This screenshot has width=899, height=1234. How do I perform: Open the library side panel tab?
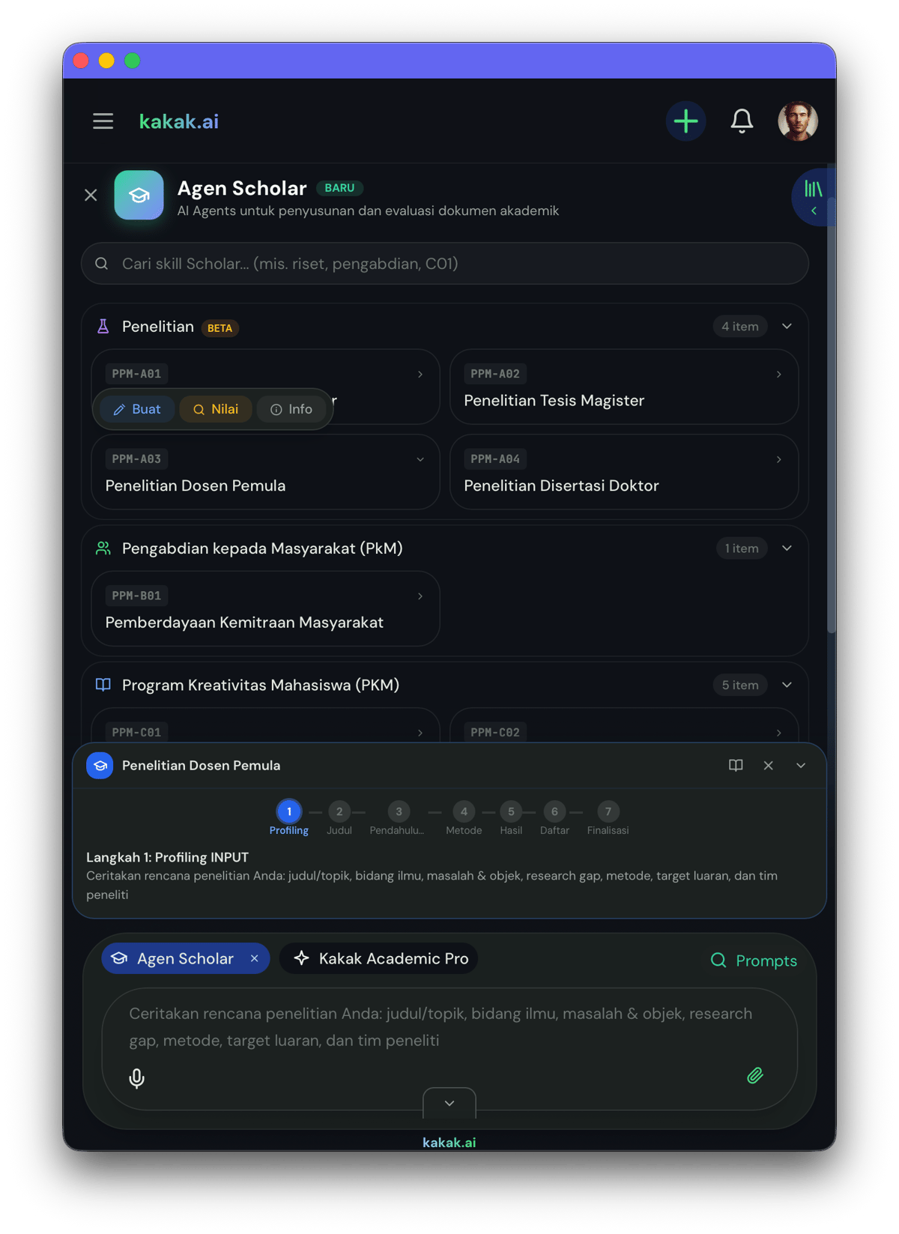pyautogui.click(x=812, y=197)
